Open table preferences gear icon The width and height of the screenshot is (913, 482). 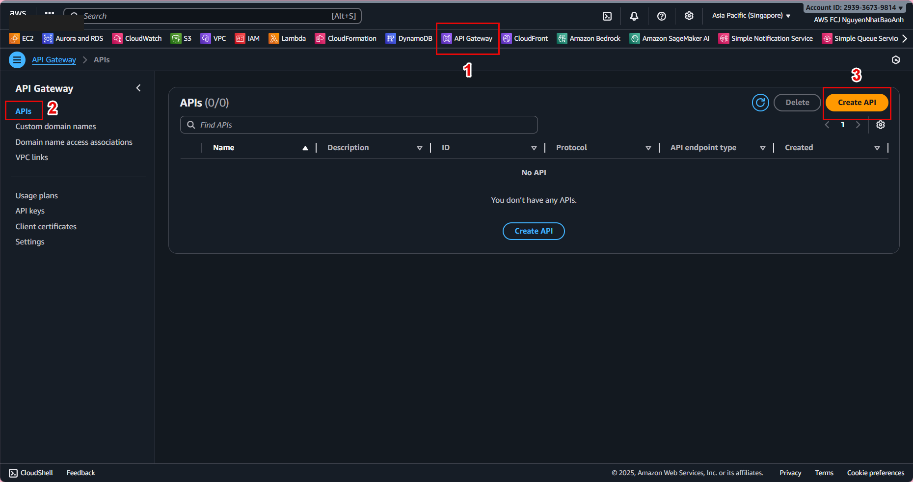coord(881,125)
